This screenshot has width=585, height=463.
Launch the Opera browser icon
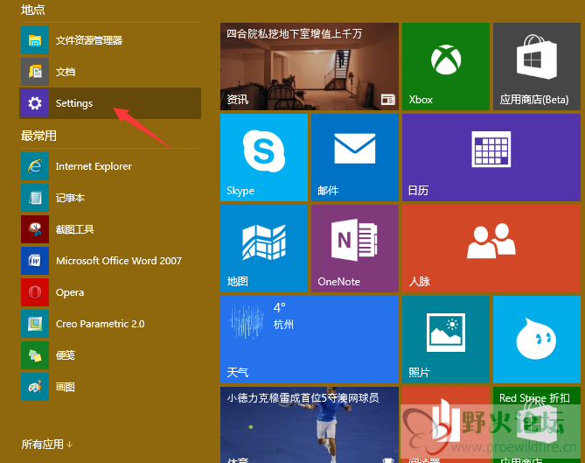tap(35, 292)
